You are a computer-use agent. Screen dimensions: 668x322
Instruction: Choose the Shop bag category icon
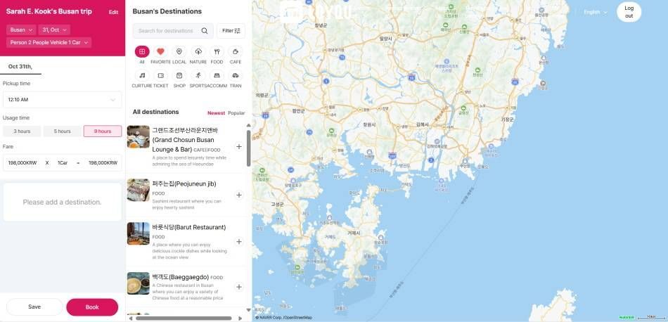coord(179,75)
